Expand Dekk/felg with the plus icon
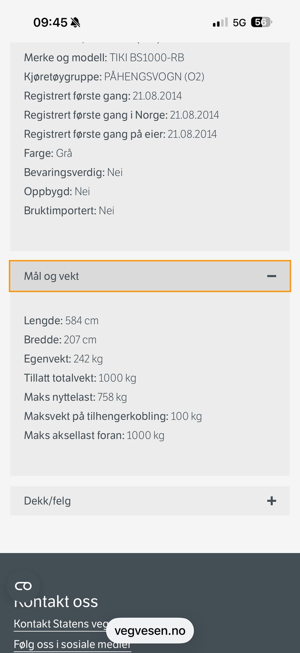The width and height of the screenshot is (300, 653). 272,501
